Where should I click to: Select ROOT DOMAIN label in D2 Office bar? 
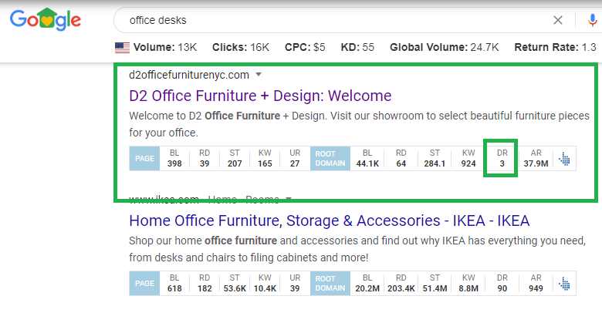click(330, 158)
